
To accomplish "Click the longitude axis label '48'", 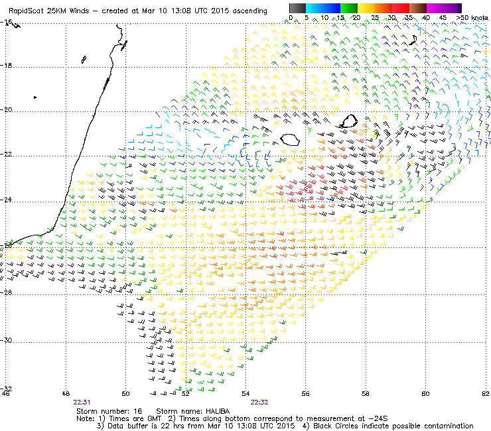I will (66, 394).
